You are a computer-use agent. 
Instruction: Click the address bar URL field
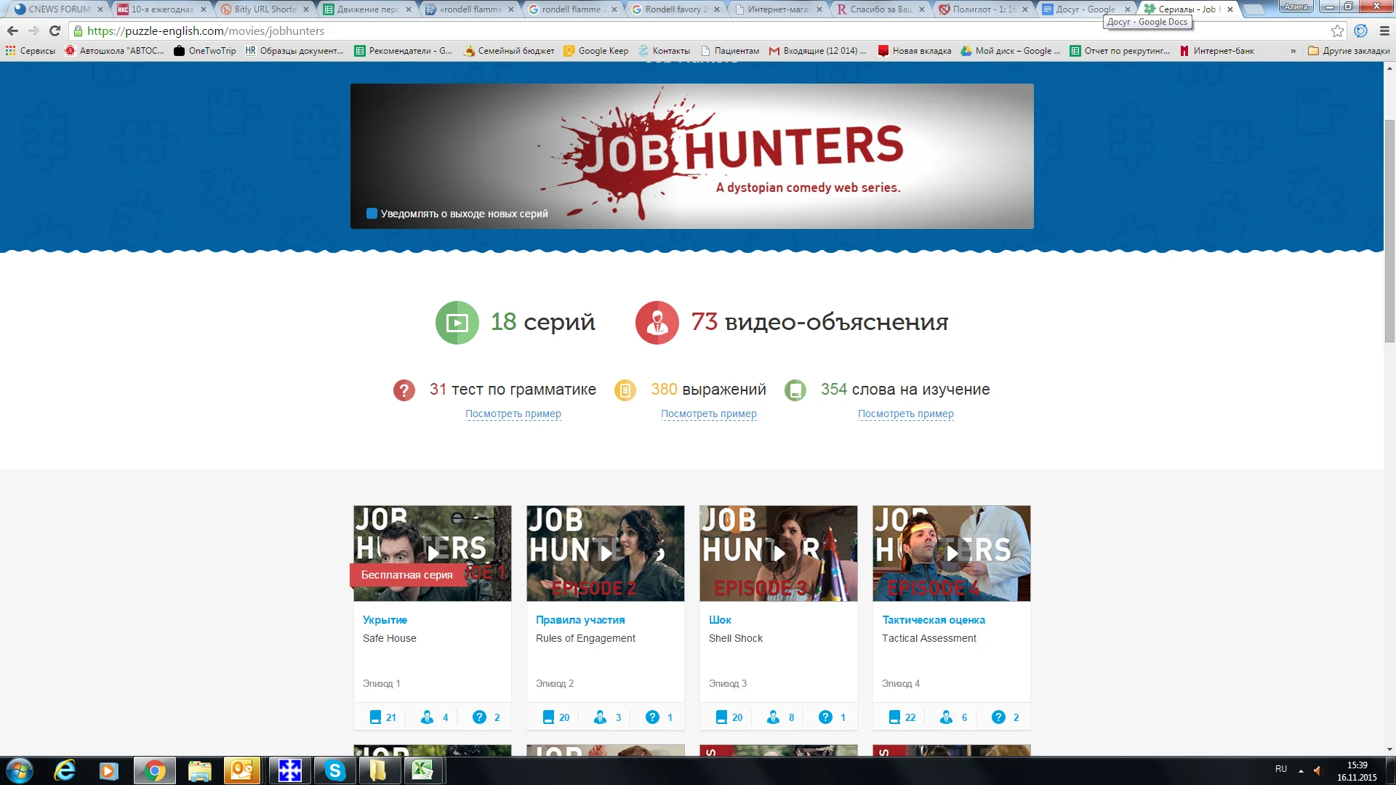654,31
